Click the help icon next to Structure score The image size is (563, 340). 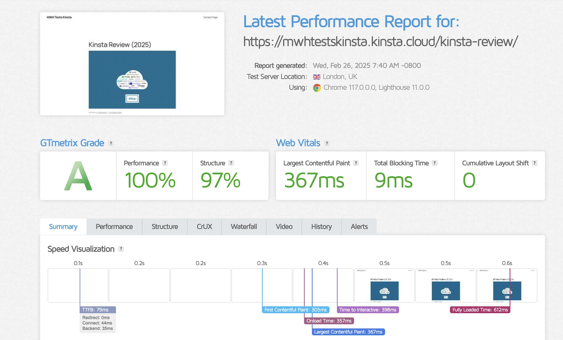pos(231,163)
